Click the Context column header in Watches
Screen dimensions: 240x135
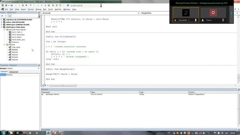(x=213, y=92)
